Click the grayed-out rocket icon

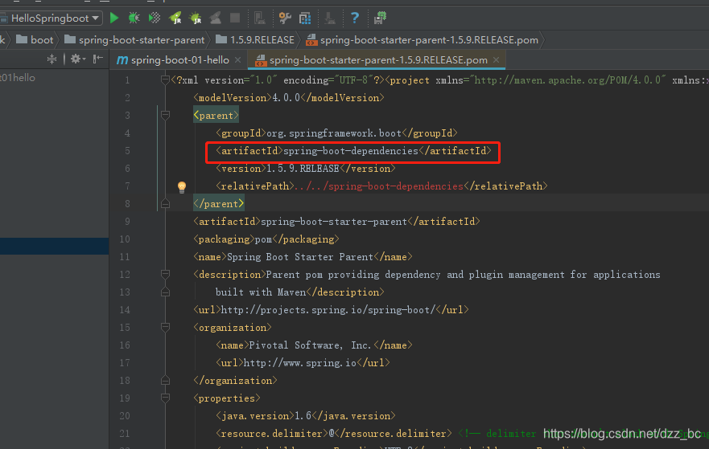click(x=215, y=18)
